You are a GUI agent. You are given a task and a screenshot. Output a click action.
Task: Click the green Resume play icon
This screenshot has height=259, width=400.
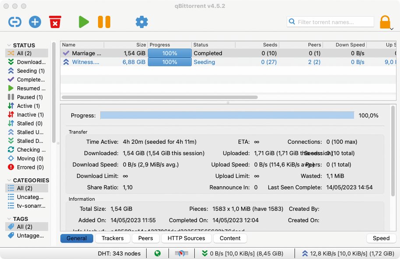tap(84, 22)
